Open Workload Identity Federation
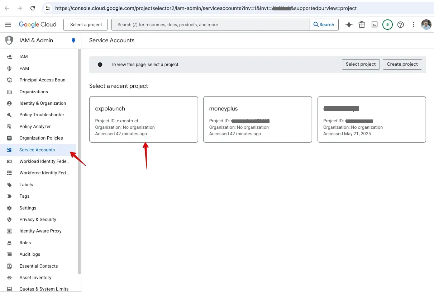This screenshot has width=434, height=292. [x=38, y=161]
